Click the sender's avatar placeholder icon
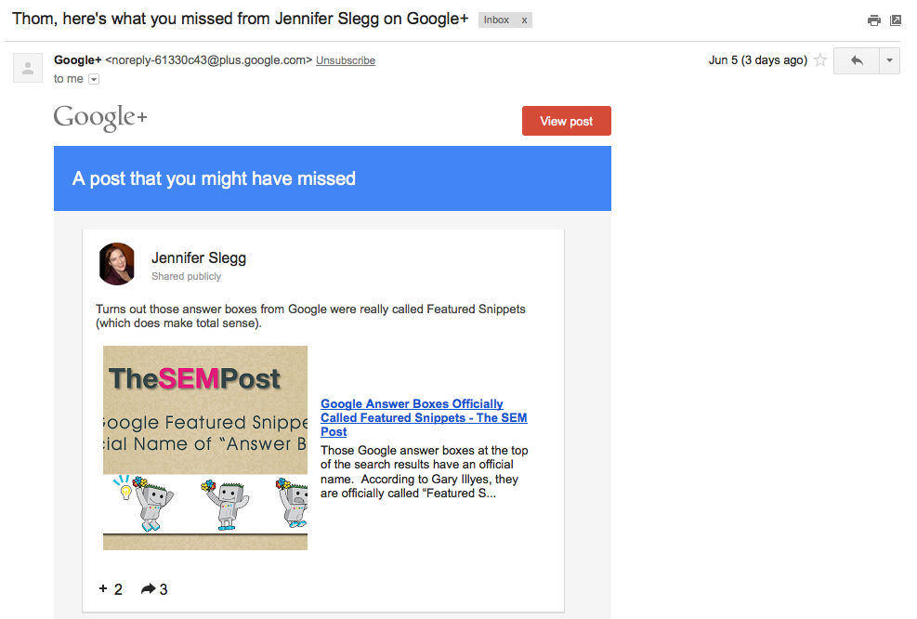917x619 pixels. [x=28, y=68]
